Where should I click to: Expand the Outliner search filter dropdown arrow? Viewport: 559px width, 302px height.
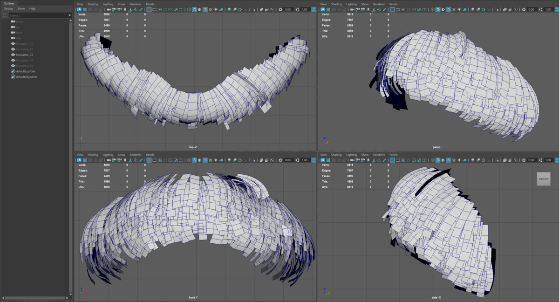click(70, 15)
